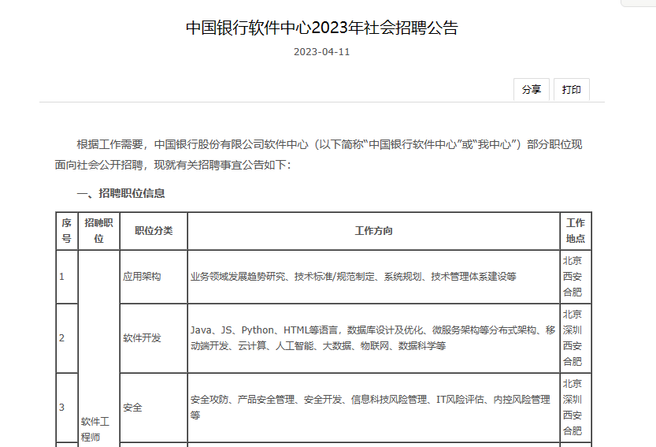This screenshot has width=656, height=447.
Task: Click 合肥 in the 安全 row locations
Action: [x=573, y=430]
